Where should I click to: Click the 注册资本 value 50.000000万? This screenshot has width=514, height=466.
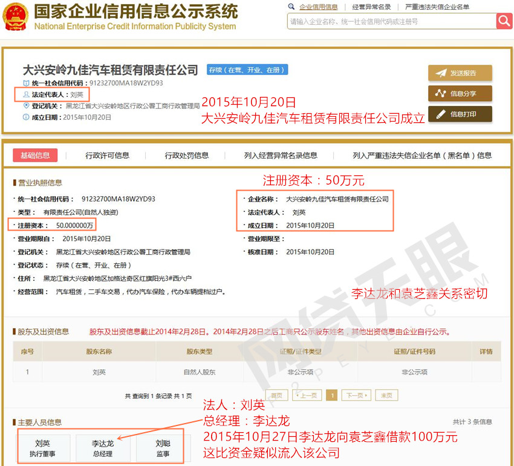click(x=75, y=226)
